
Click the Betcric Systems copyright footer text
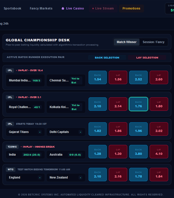91,195
